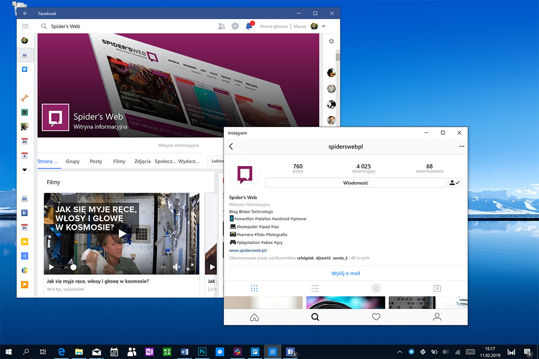Show hidden system tray icons
This screenshot has width=539, height=359.
pyautogui.click(x=400, y=352)
